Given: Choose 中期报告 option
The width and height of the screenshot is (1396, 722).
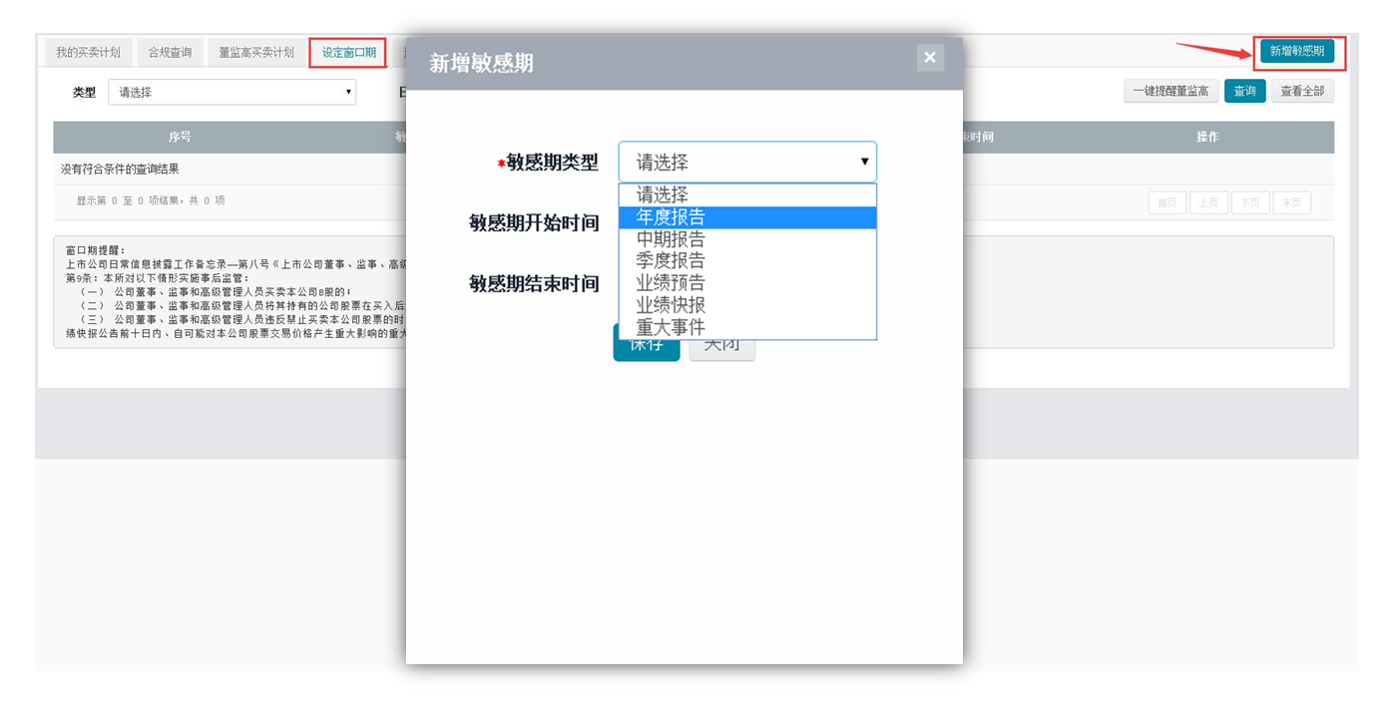Looking at the screenshot, I should pos(747,239).
